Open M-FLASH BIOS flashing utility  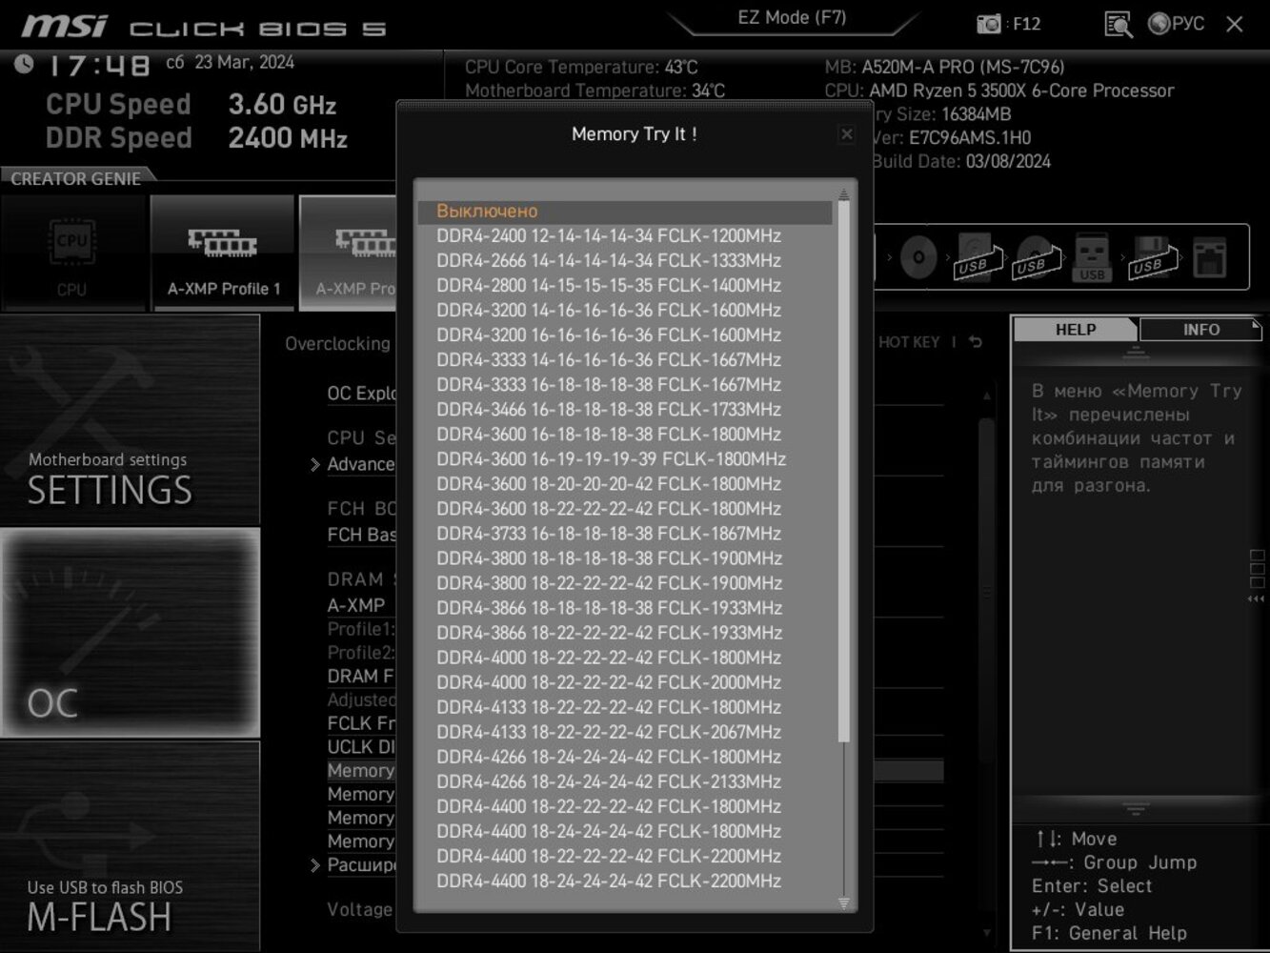pos(130,846)
